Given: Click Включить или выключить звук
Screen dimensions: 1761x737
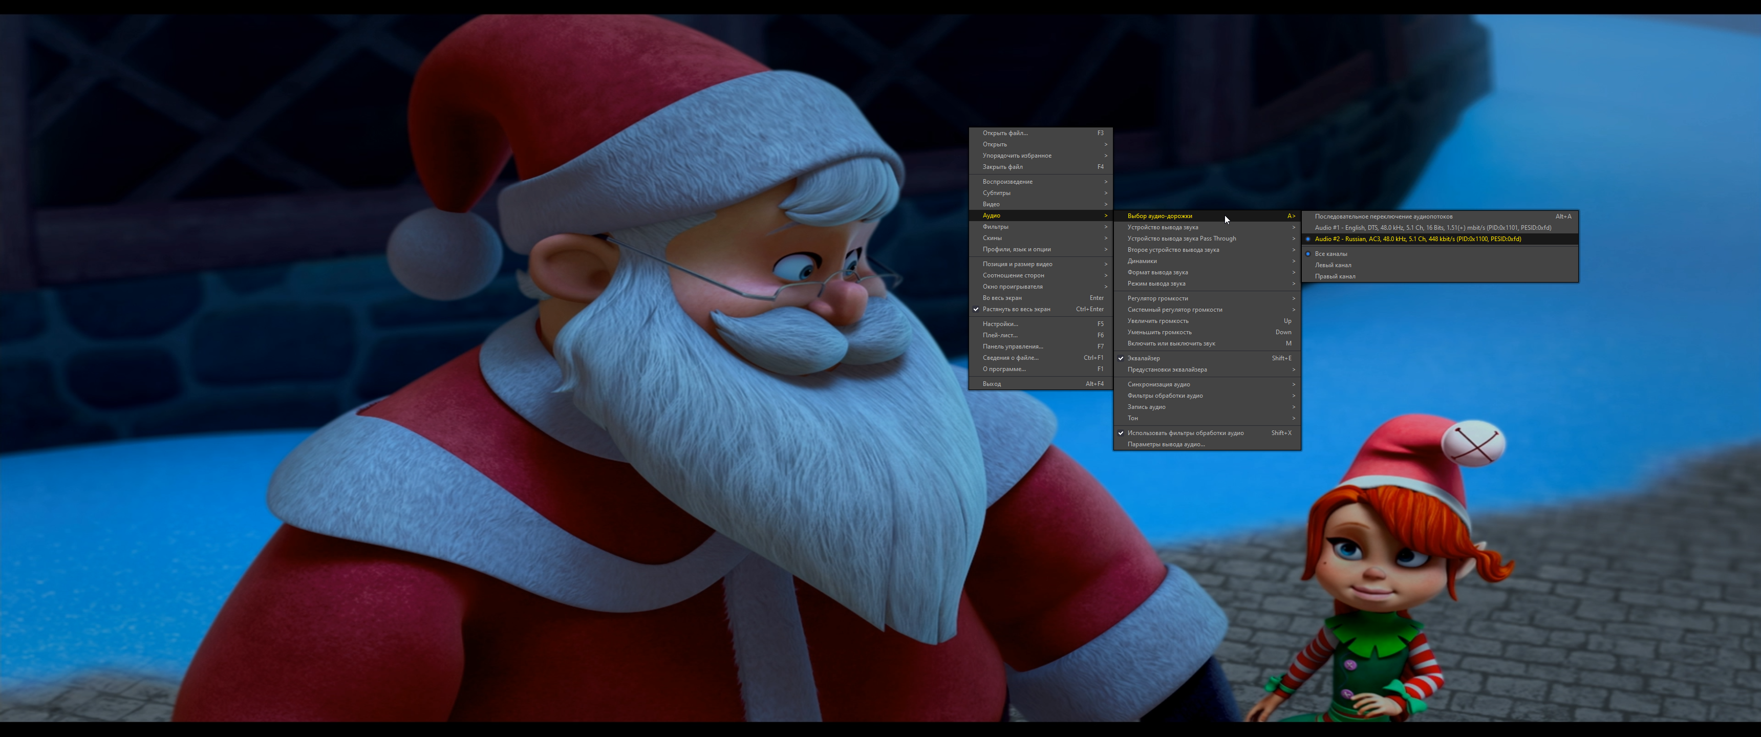Looking at the screenshot, I should (x=1170, y=344).
